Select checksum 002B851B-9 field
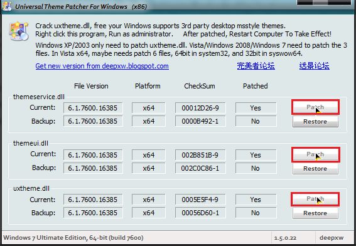 pyautogui.click(x=200, y=155)
